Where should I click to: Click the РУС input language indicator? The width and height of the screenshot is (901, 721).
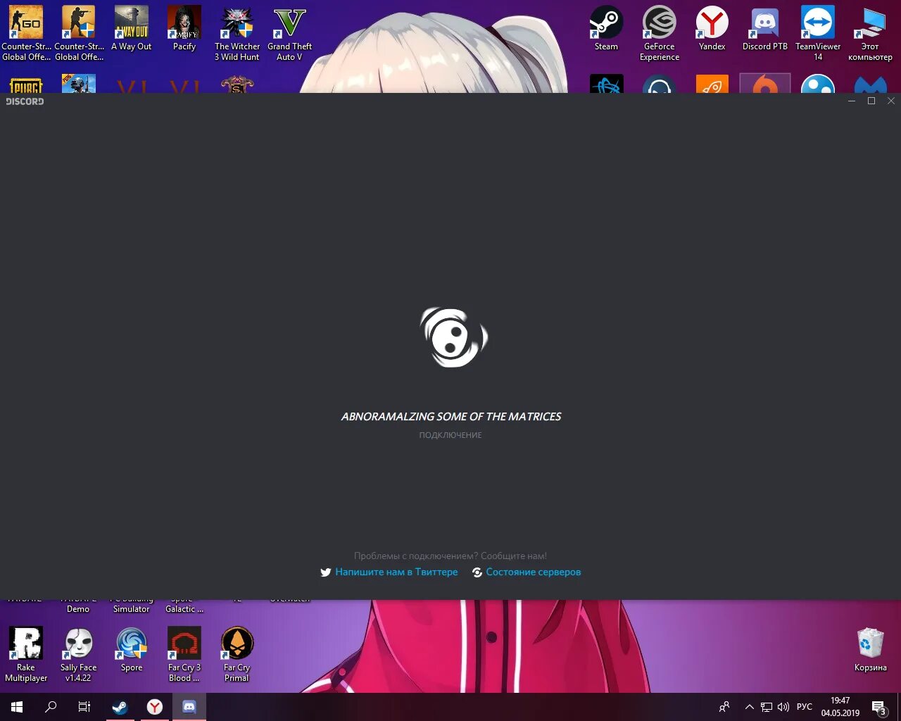(805, 707)
